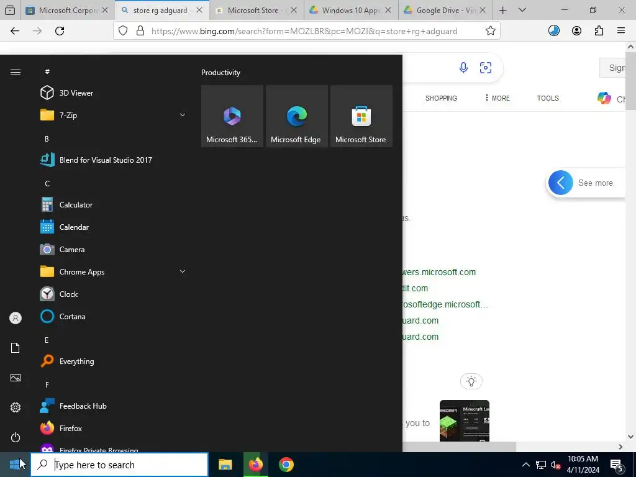This screenshot has height=477, width=636.
Task: Click the Microsoft 365 tile
Action: click(232, 116)
